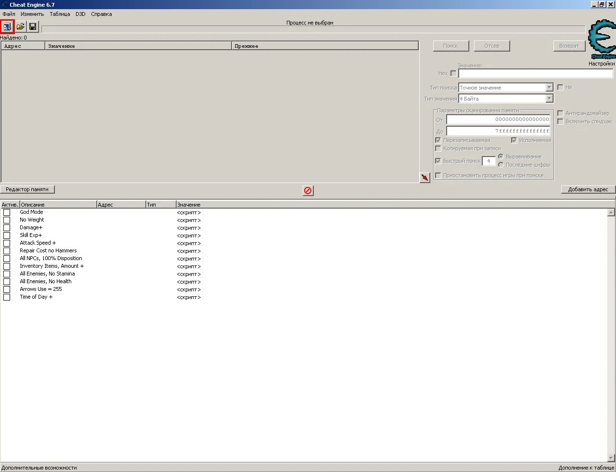Toggle Перезаписываемая checkbox
This screenshot has width=616, height=472.
pyautogui.click(x=438, y=140)
